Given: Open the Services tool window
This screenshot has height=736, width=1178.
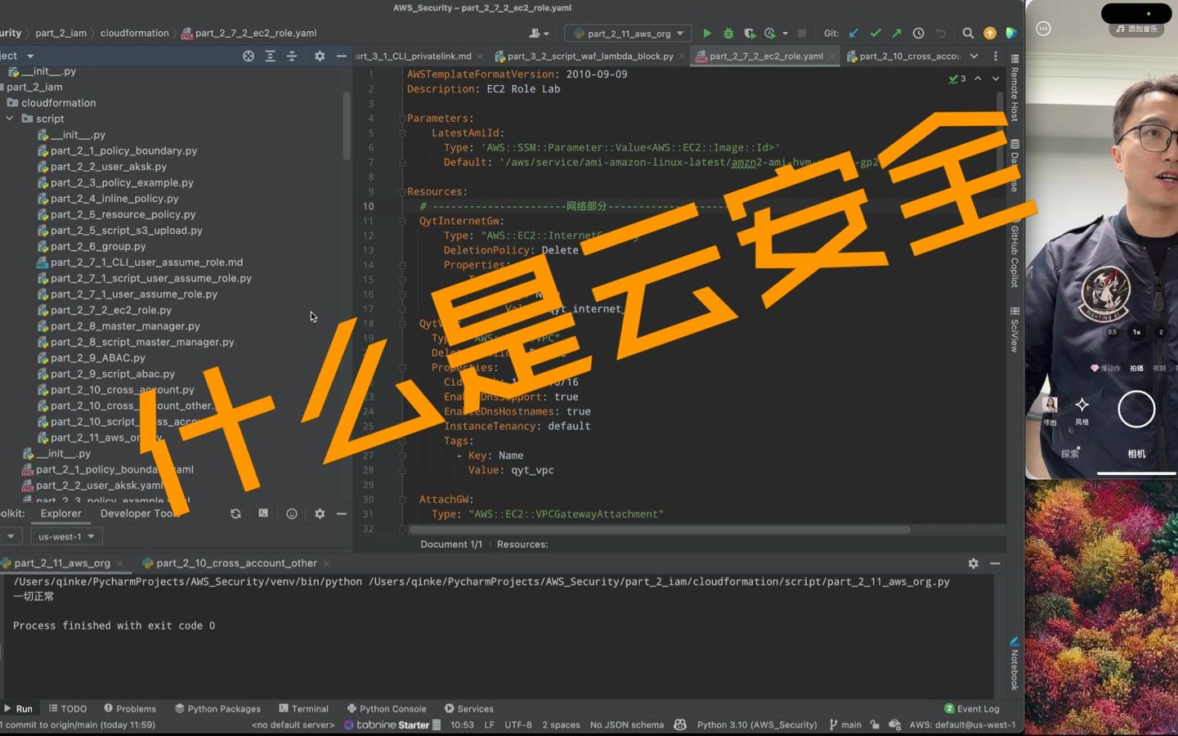Looking at the screenshot, I should point(468,708).
